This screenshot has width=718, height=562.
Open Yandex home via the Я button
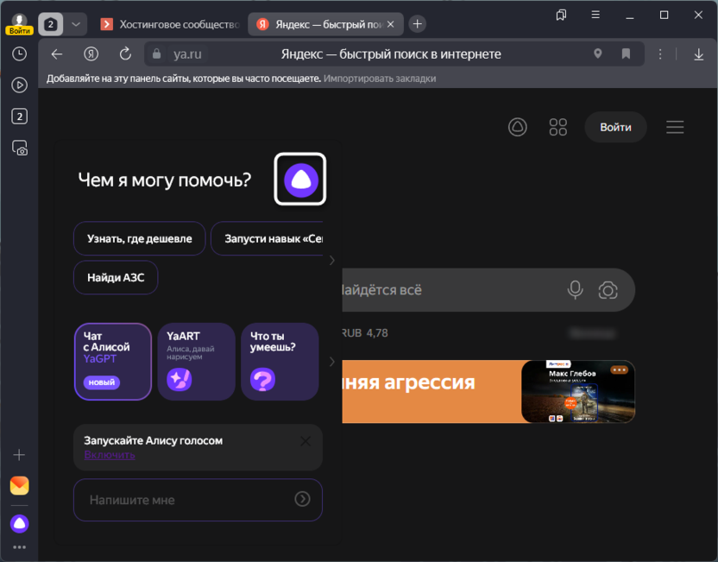(x=91, y=54)
